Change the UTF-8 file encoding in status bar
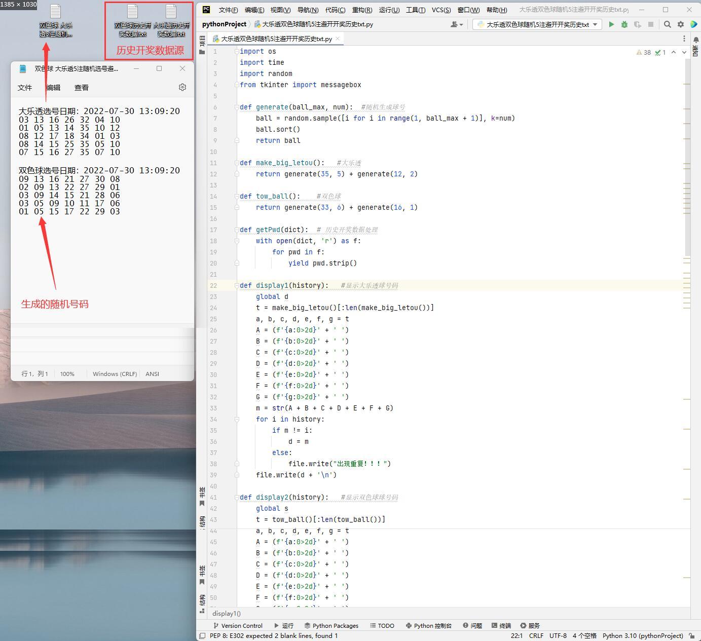Image resolution: width=701 pixels, height=641 pixels. pyautogui.click(x=558, y=635)
